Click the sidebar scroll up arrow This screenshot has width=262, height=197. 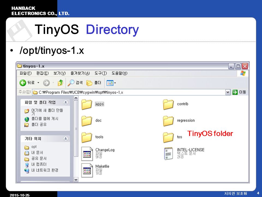pos(76,98)
